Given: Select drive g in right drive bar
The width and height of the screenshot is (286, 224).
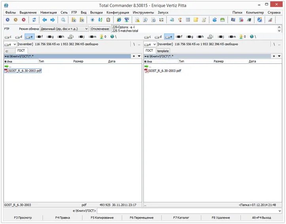Looking at the screenshot, I should [x=190, y=37].
